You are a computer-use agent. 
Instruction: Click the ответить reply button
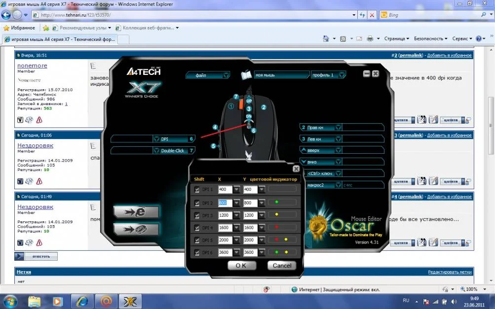pyautogui.click(x=36, y=256)
